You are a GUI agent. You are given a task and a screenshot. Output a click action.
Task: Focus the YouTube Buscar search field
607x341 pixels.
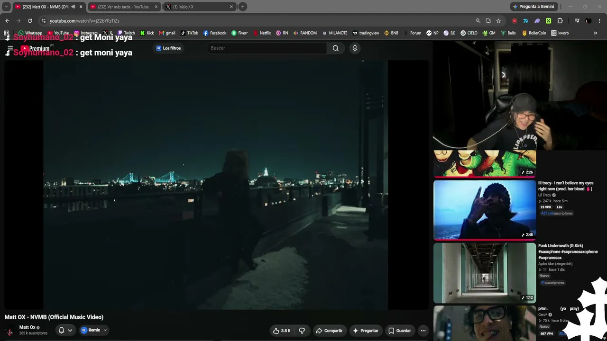[x=267, y=48]
